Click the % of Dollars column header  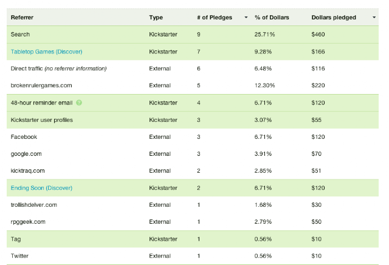click(x=272, y=18)
